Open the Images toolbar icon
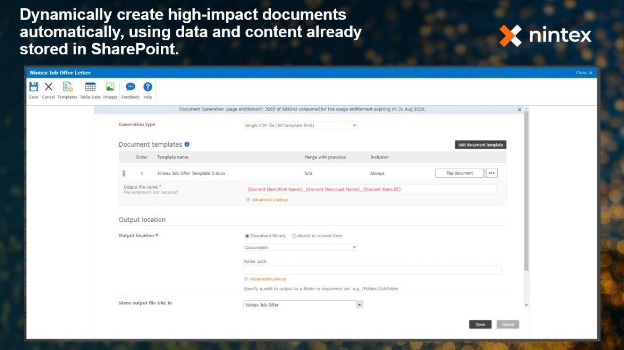This screenshot has width=624, height=350. 110,90
